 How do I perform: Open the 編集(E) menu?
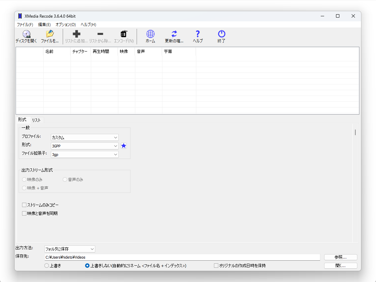coord(44,24)
